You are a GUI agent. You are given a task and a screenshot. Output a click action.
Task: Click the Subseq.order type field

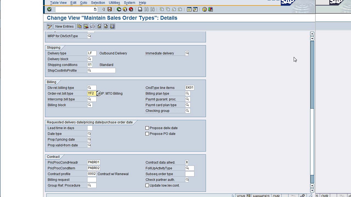[190, 174]
